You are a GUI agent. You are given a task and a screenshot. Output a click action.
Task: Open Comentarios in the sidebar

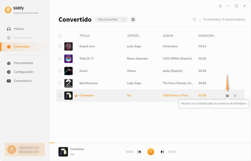point(23,81)
